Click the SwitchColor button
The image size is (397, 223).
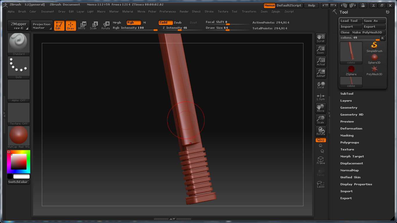click(19, 182)
